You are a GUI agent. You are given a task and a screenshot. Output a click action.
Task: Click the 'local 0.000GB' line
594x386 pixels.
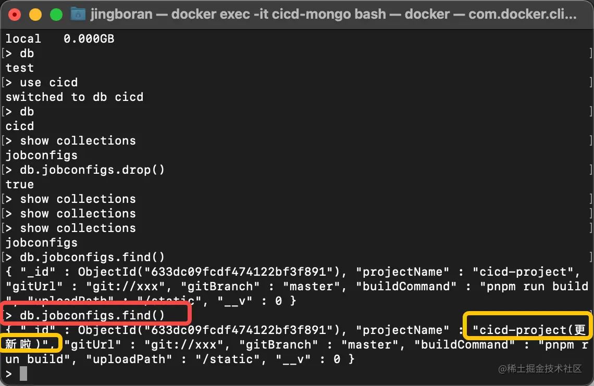point(60,38)
